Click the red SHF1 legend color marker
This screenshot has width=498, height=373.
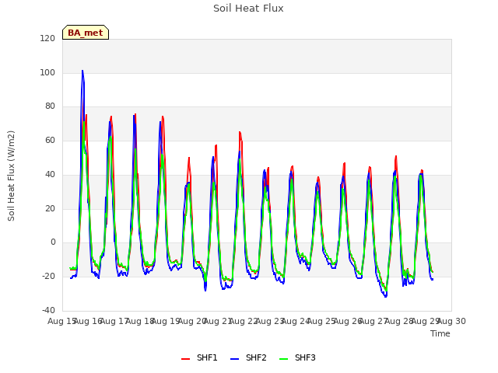pyautogui.click(x=185, y=359)
